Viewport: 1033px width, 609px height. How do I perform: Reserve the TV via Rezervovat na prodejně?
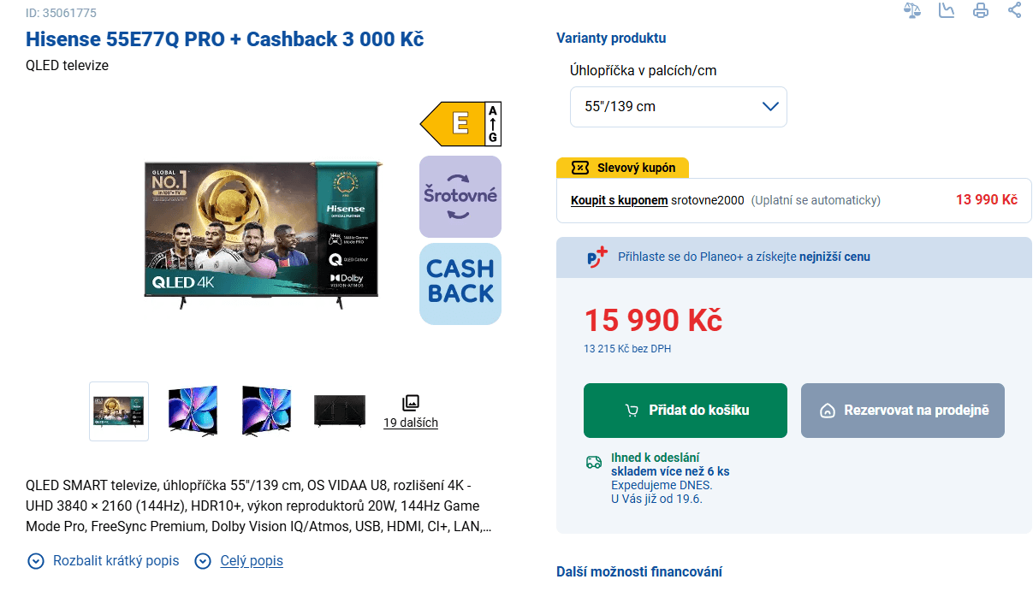[x=902, y=410]
